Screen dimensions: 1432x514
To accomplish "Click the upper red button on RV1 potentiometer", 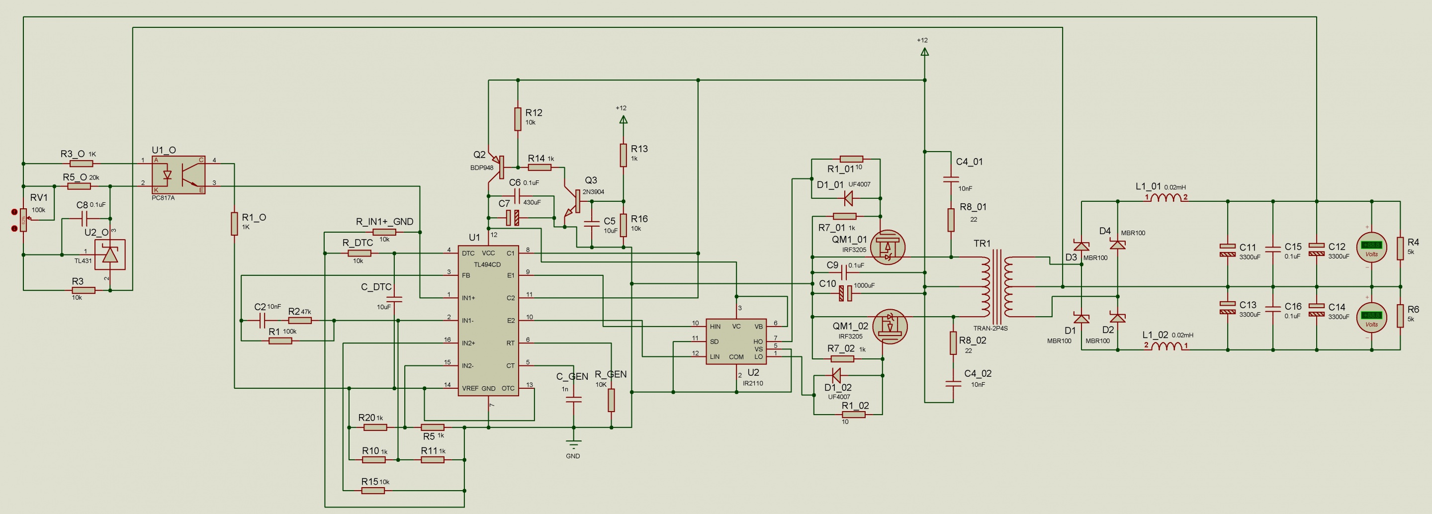I will tap(14, 212).
